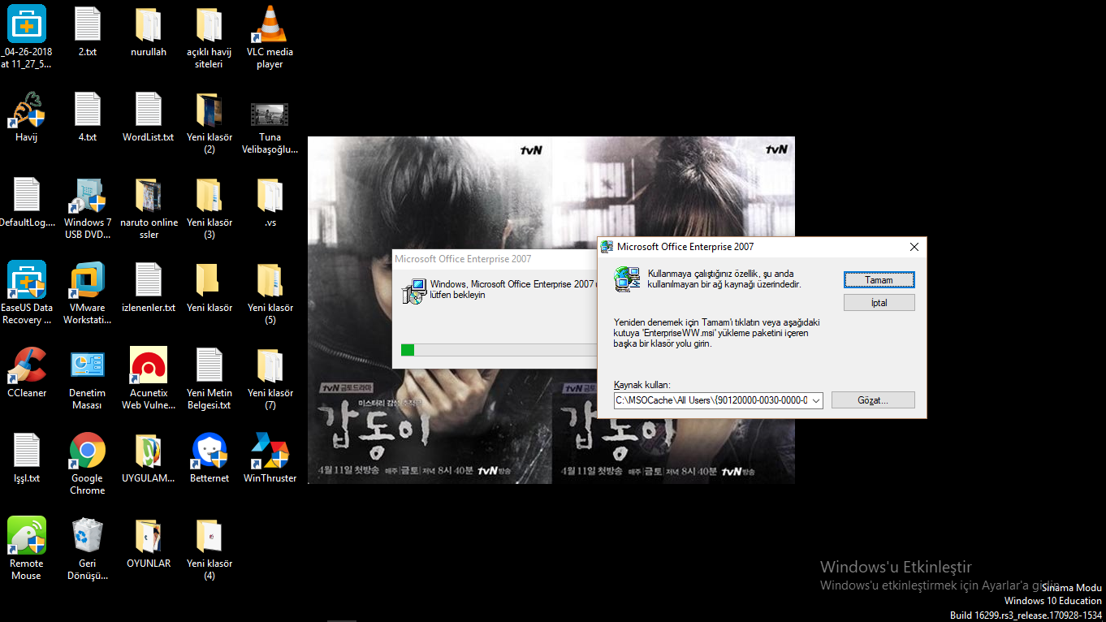Open the .vs folder

(270, 203)
